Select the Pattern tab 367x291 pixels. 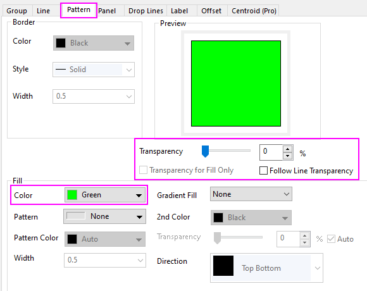pyautogui.click(x=78, y=10)
